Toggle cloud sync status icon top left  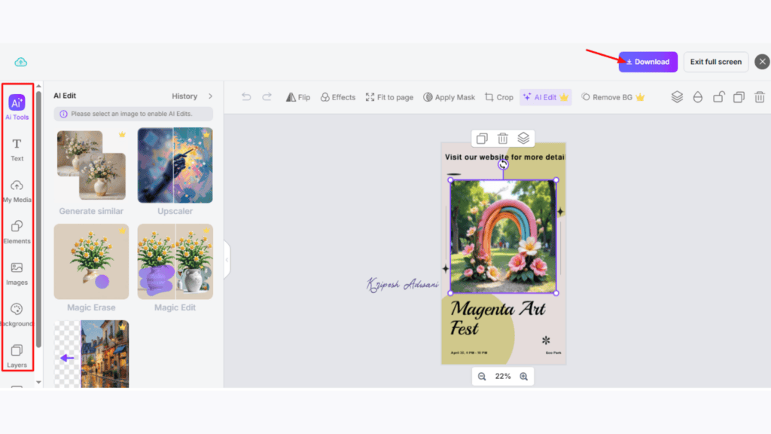21,62
